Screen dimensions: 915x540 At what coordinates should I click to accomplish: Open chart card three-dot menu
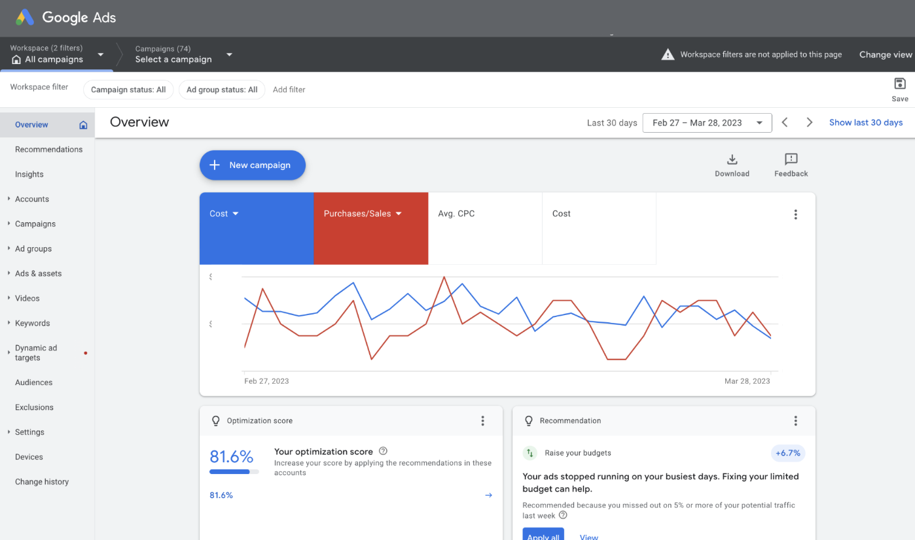point(795,214)
